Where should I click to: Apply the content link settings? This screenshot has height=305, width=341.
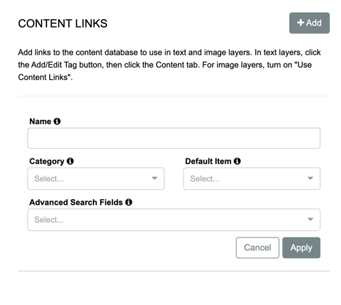coord(301,248)
